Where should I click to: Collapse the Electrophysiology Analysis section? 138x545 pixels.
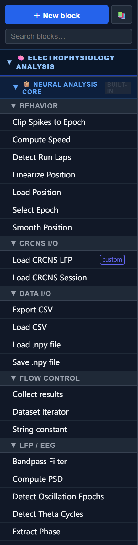9,62
